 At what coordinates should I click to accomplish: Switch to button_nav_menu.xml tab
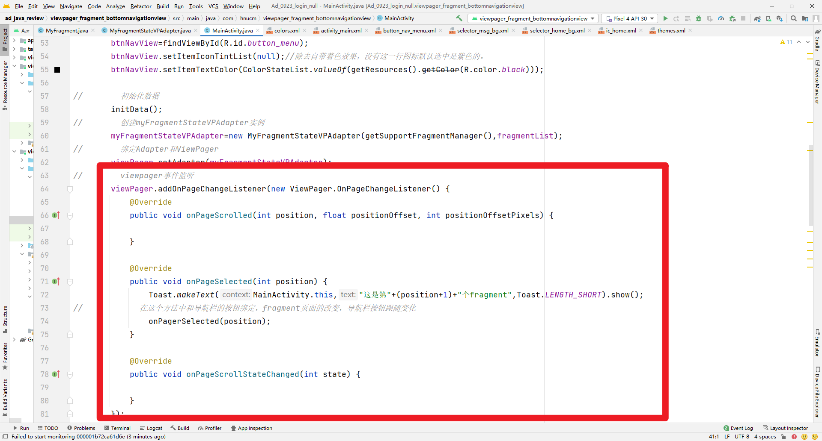coord(409,31)
